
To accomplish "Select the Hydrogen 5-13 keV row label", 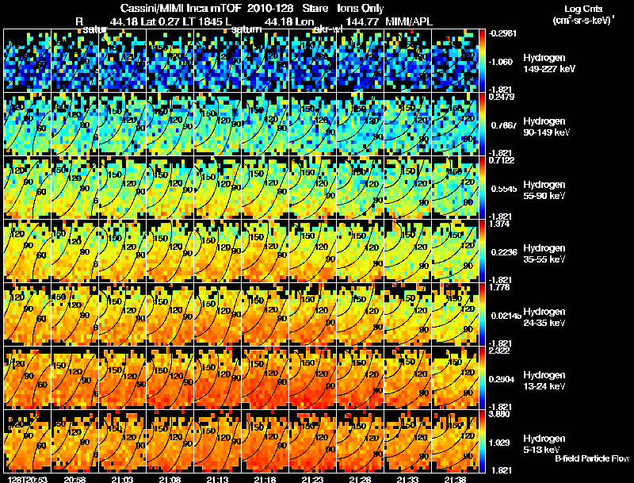I will 544,444.
